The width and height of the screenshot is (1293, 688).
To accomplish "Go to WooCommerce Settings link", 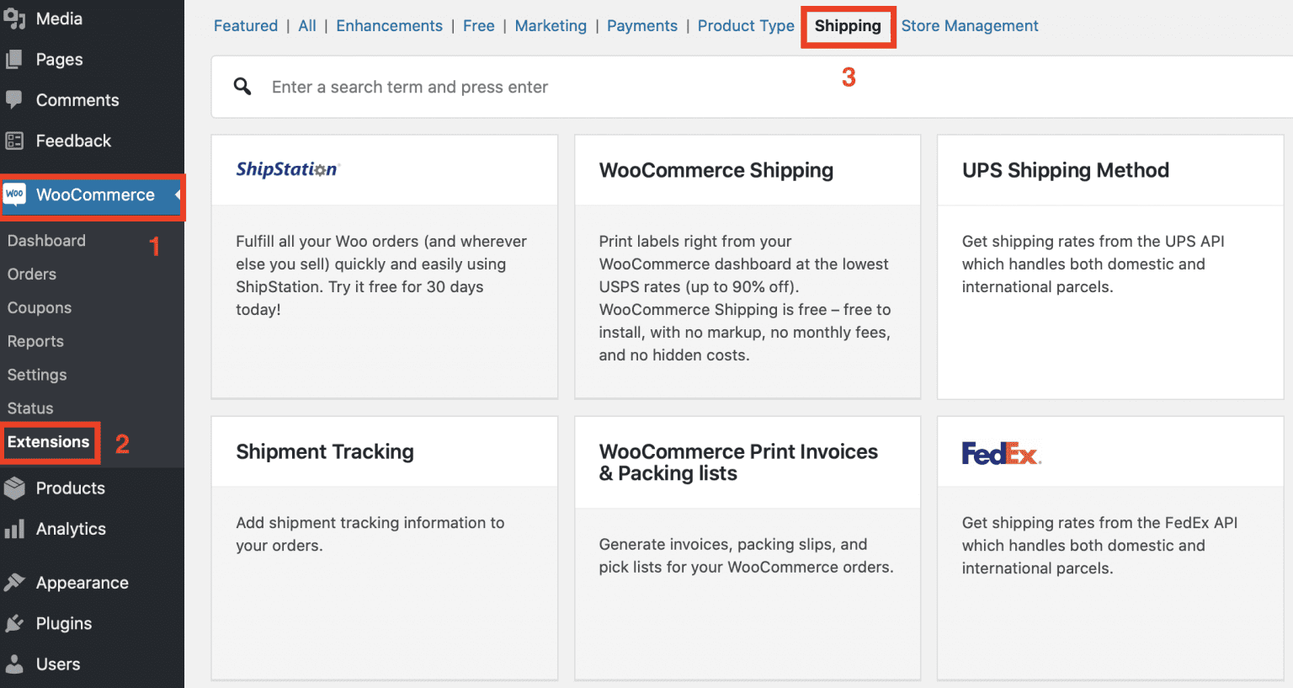I will click(x=37, y=374).
